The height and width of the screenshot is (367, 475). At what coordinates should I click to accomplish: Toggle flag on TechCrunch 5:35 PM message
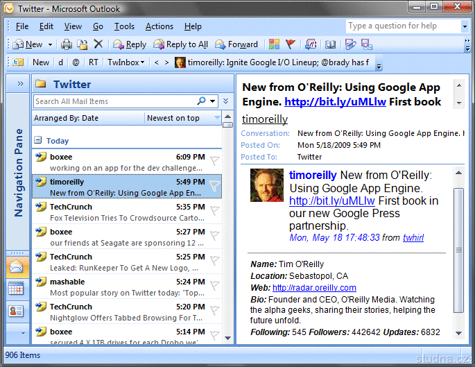pos(214,210)
